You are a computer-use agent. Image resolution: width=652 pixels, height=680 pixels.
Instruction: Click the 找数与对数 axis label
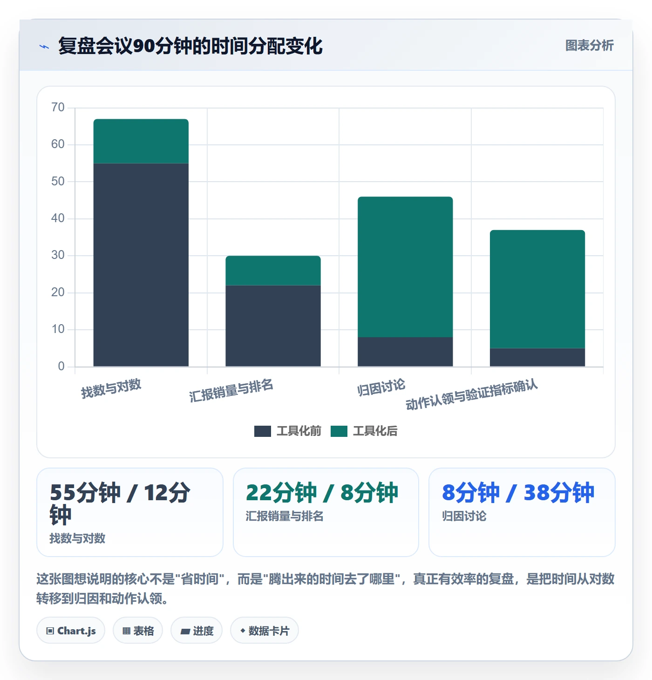coord(111,388)
